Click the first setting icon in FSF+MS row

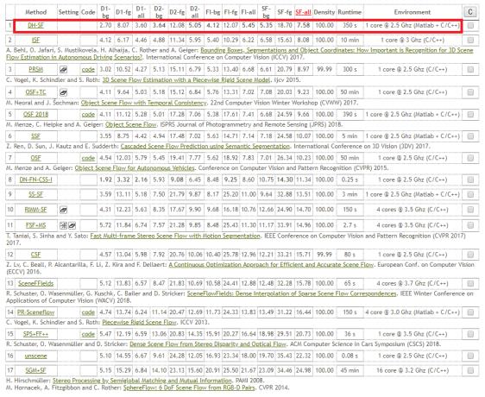pyautogui.click(x=63, y=225)
